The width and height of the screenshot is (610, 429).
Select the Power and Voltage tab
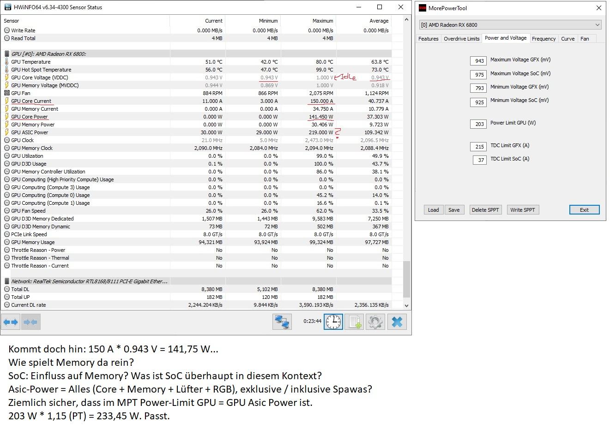[506, 38]
